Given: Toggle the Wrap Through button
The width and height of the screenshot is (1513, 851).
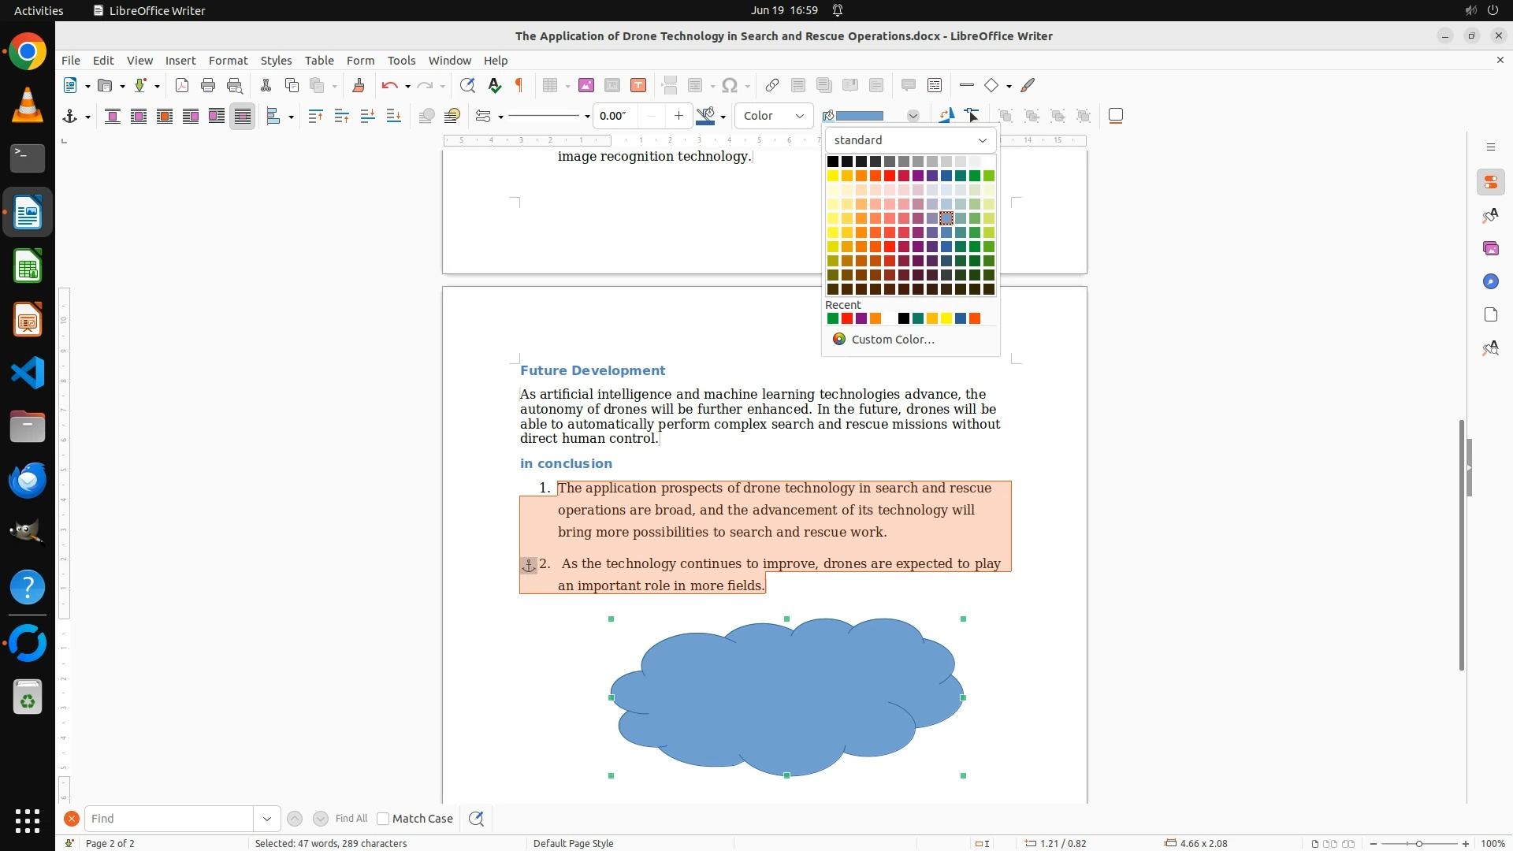Looking at the screenshot, I should [x=243, y=116].
